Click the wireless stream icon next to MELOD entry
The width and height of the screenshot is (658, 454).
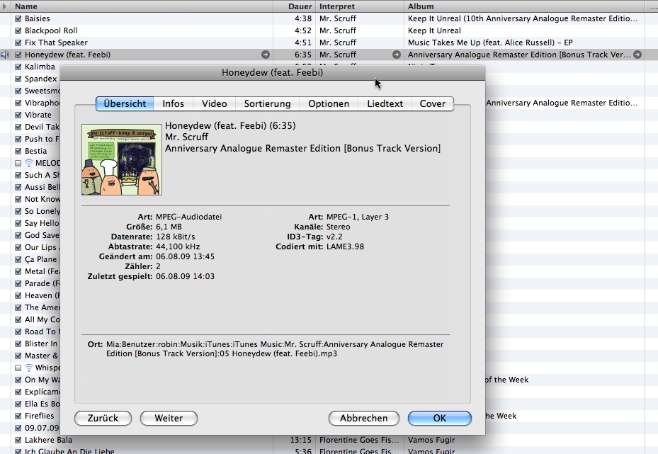point(28,163)
